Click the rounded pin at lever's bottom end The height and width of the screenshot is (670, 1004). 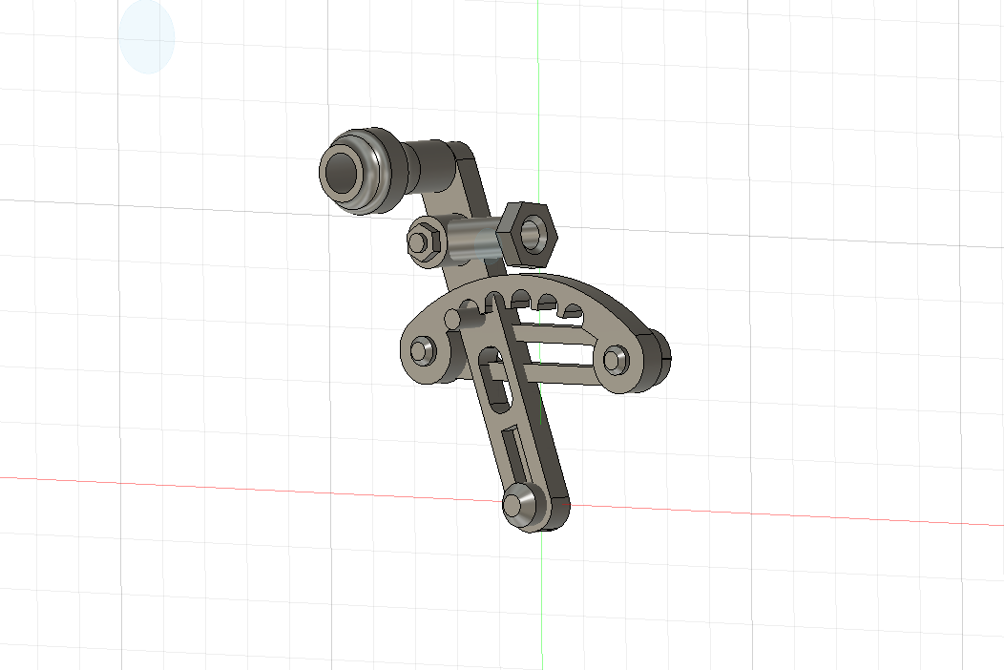pyautogui.click(x=519, y=503)
